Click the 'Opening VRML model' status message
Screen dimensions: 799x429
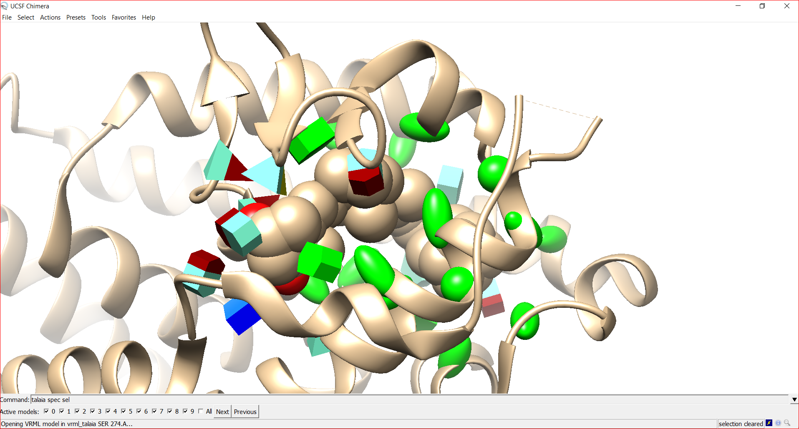[x=67, y=424]
